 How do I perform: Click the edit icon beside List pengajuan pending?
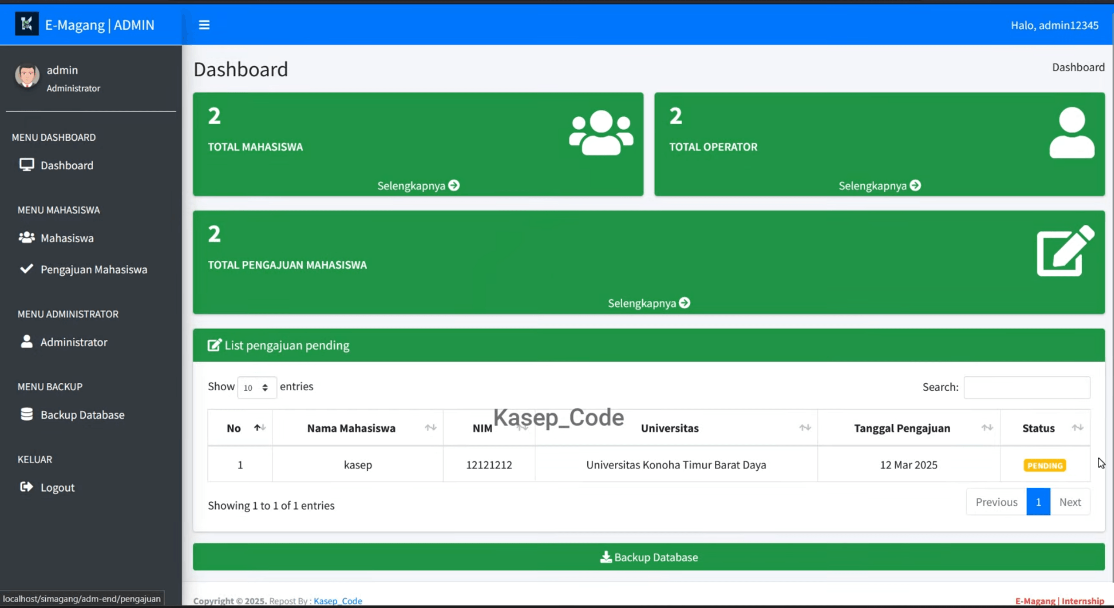(214, 345)
